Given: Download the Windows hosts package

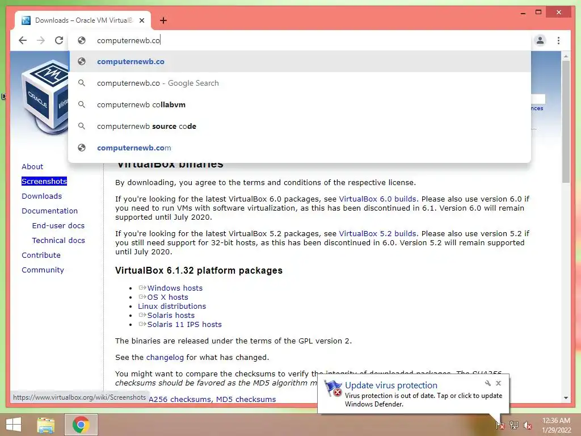Looking at the screenshot, I should pos(175,288).
